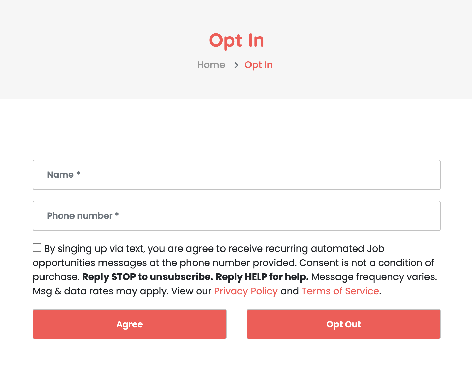
Task: Click the bold Reply STOP to unsubscribe text
Action: [x=148, y=277]
